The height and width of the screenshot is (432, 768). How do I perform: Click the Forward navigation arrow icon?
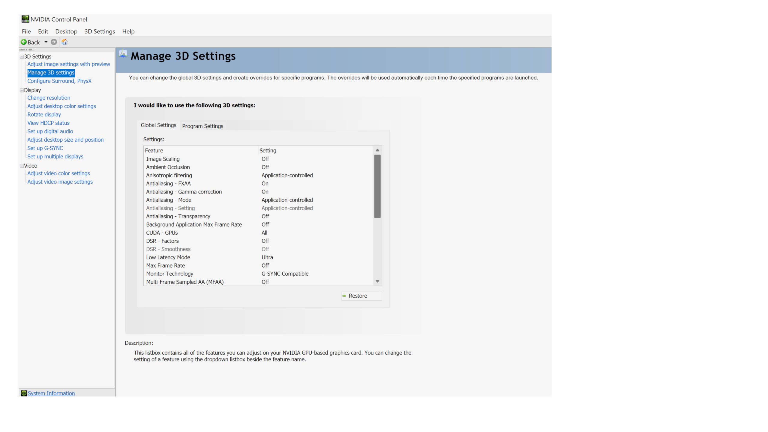pos(54,42)
